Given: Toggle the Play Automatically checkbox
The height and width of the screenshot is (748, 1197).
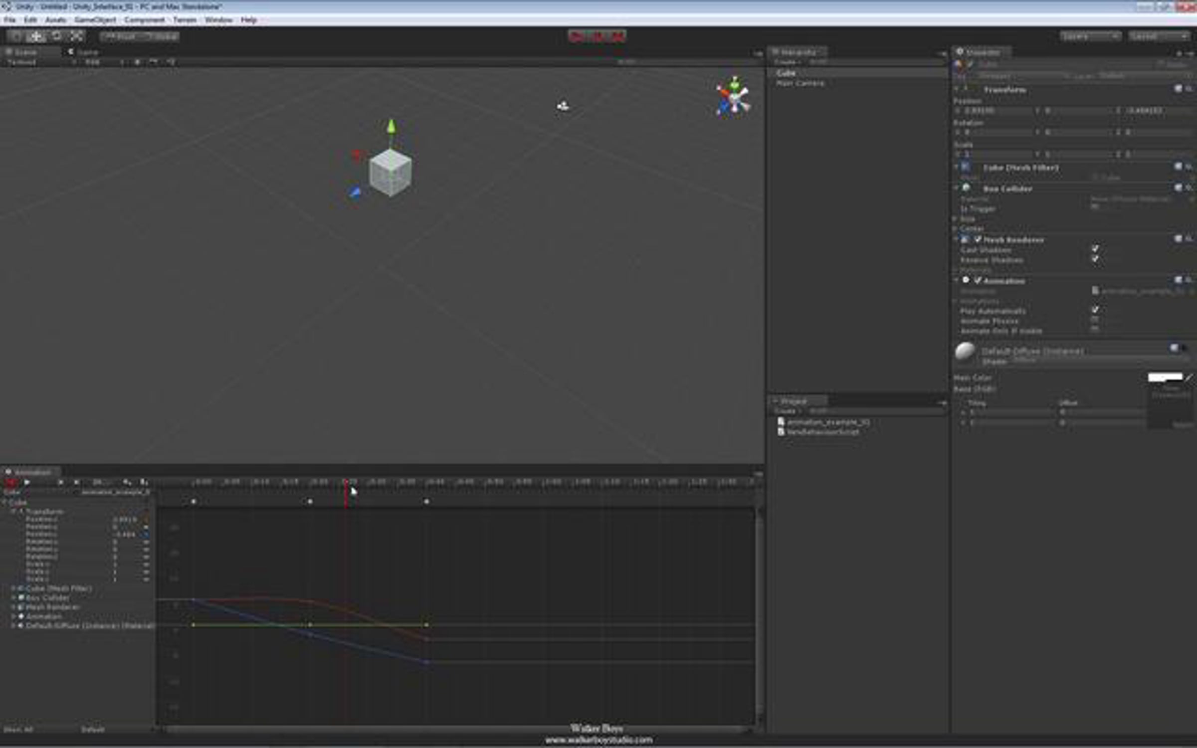Looking at the screenshot, I should coord(1095,310).
